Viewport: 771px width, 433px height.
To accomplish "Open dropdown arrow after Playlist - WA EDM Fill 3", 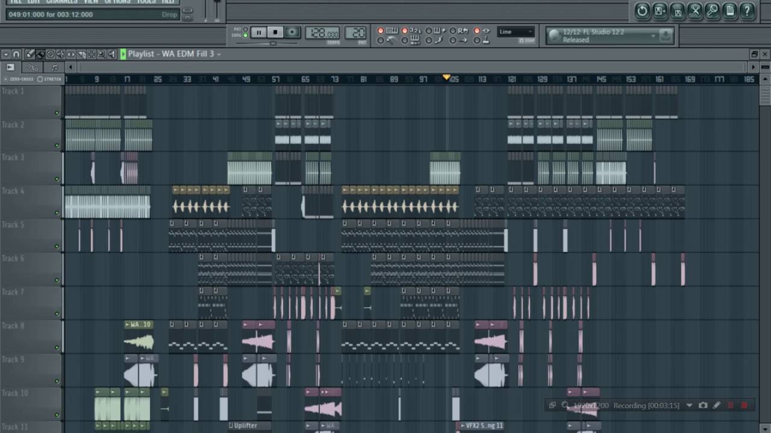I will (x=219, y=54).
